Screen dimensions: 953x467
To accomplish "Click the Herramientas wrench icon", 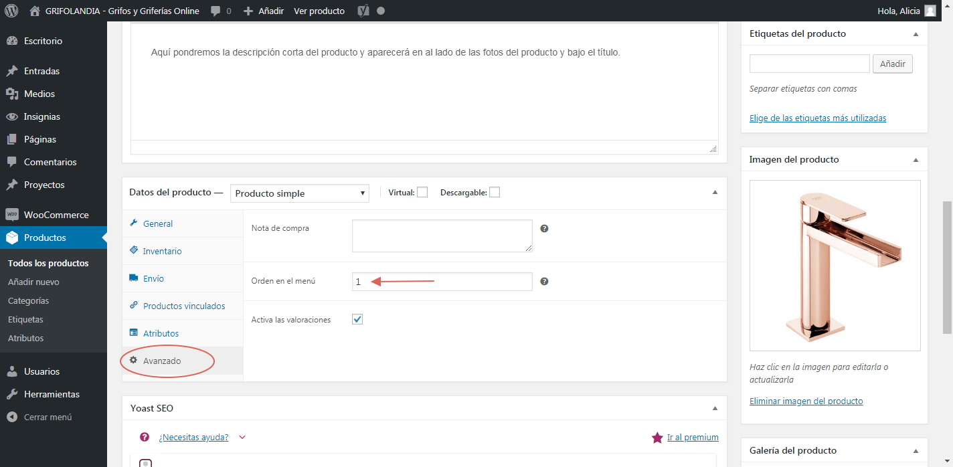I will point(11,394).
